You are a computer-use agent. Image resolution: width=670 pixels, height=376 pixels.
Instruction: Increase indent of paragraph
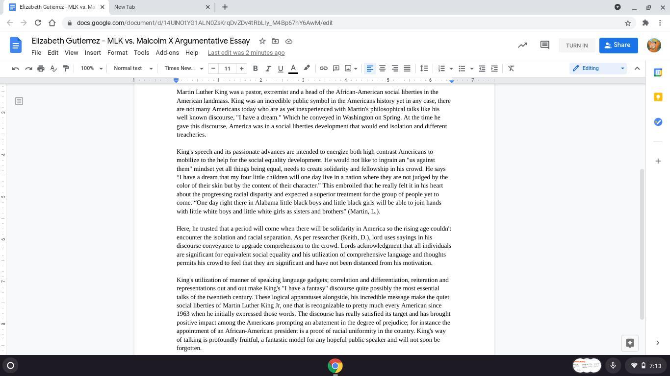click(494, 69)
